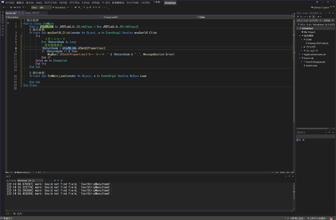
Task: Select My Project in Solution Explorer
Action: pyautogui.click(x=309, y=32)
